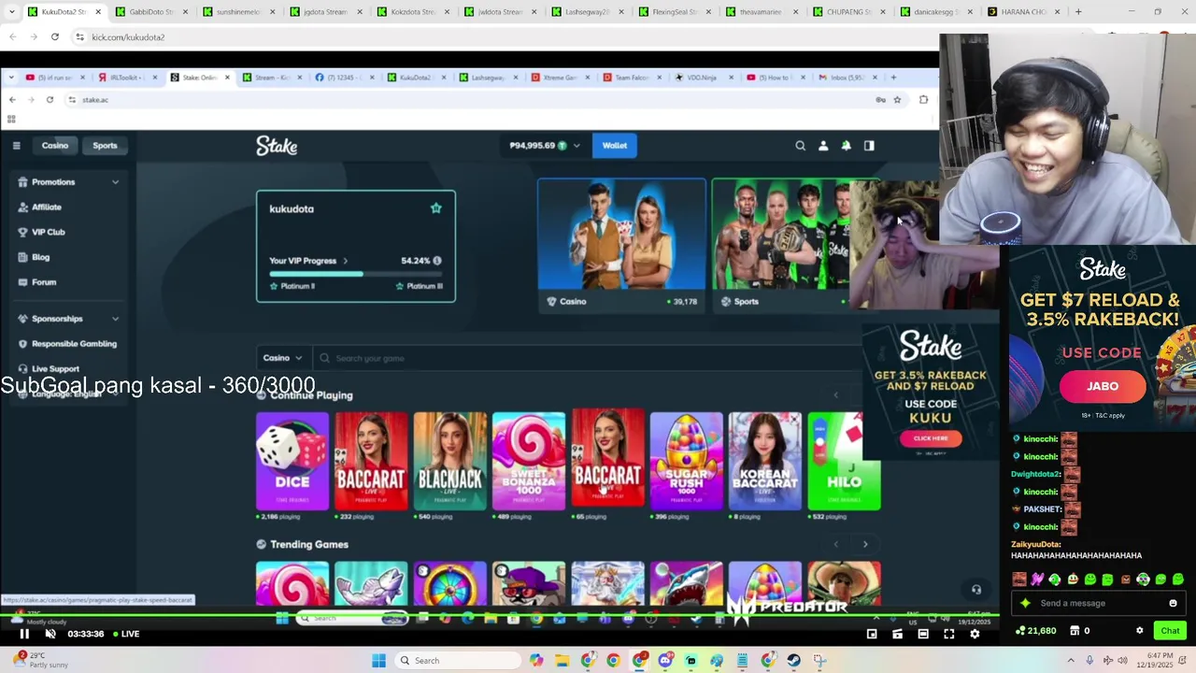Click the Stake search magnifier icon

800,146
